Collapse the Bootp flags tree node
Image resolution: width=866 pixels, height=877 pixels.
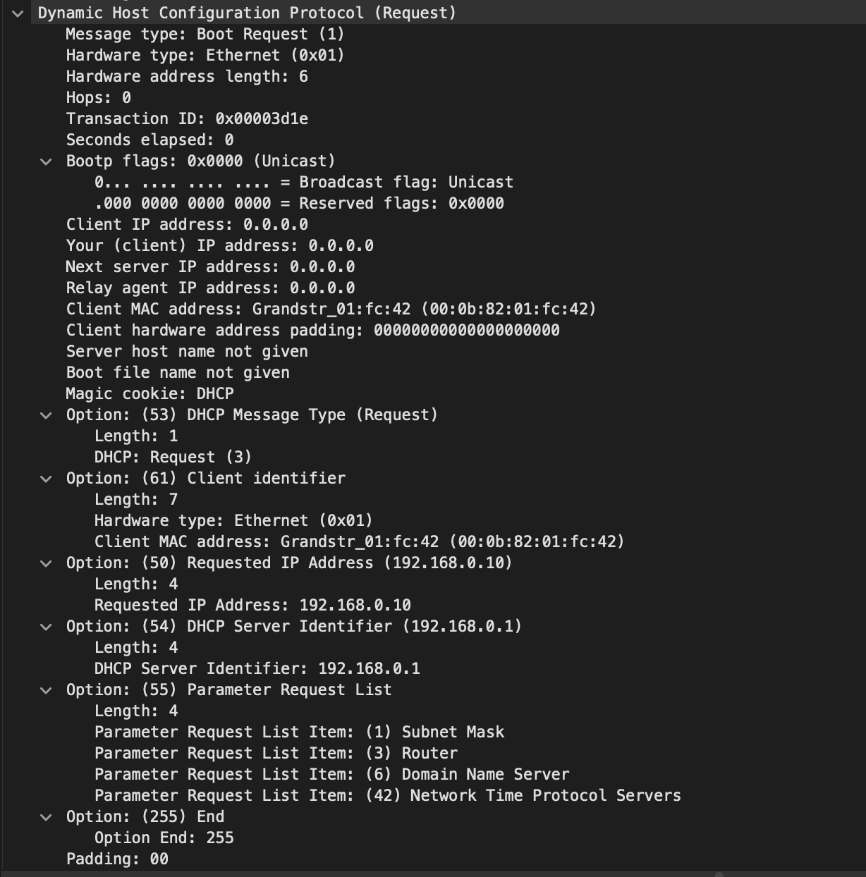pos(46,161)
